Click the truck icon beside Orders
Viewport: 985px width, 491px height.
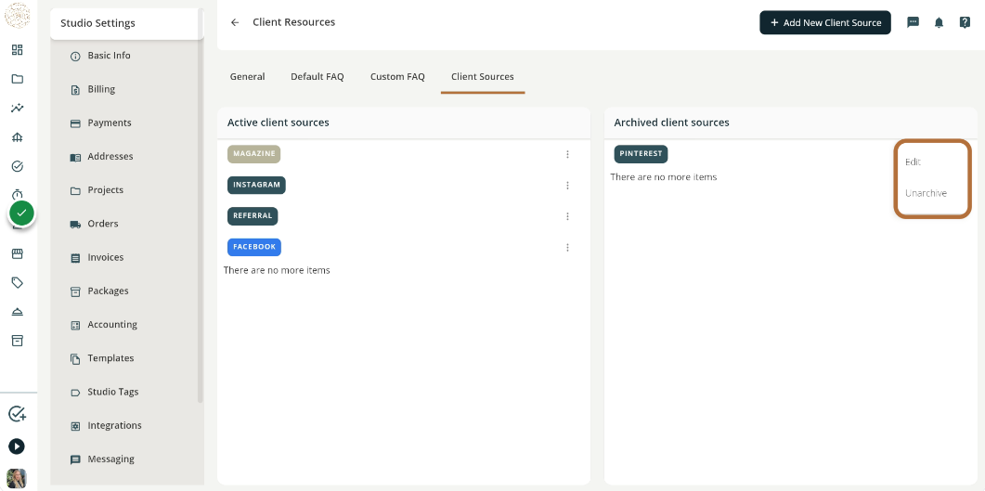coord(75,225)
